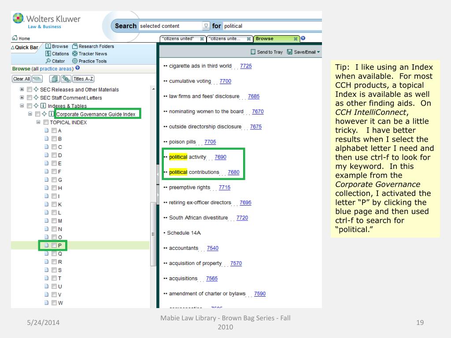Open the 'selected content' search scope dropdown
The height and width of the screenshot is (338, 451).
[x=206, y=26]
